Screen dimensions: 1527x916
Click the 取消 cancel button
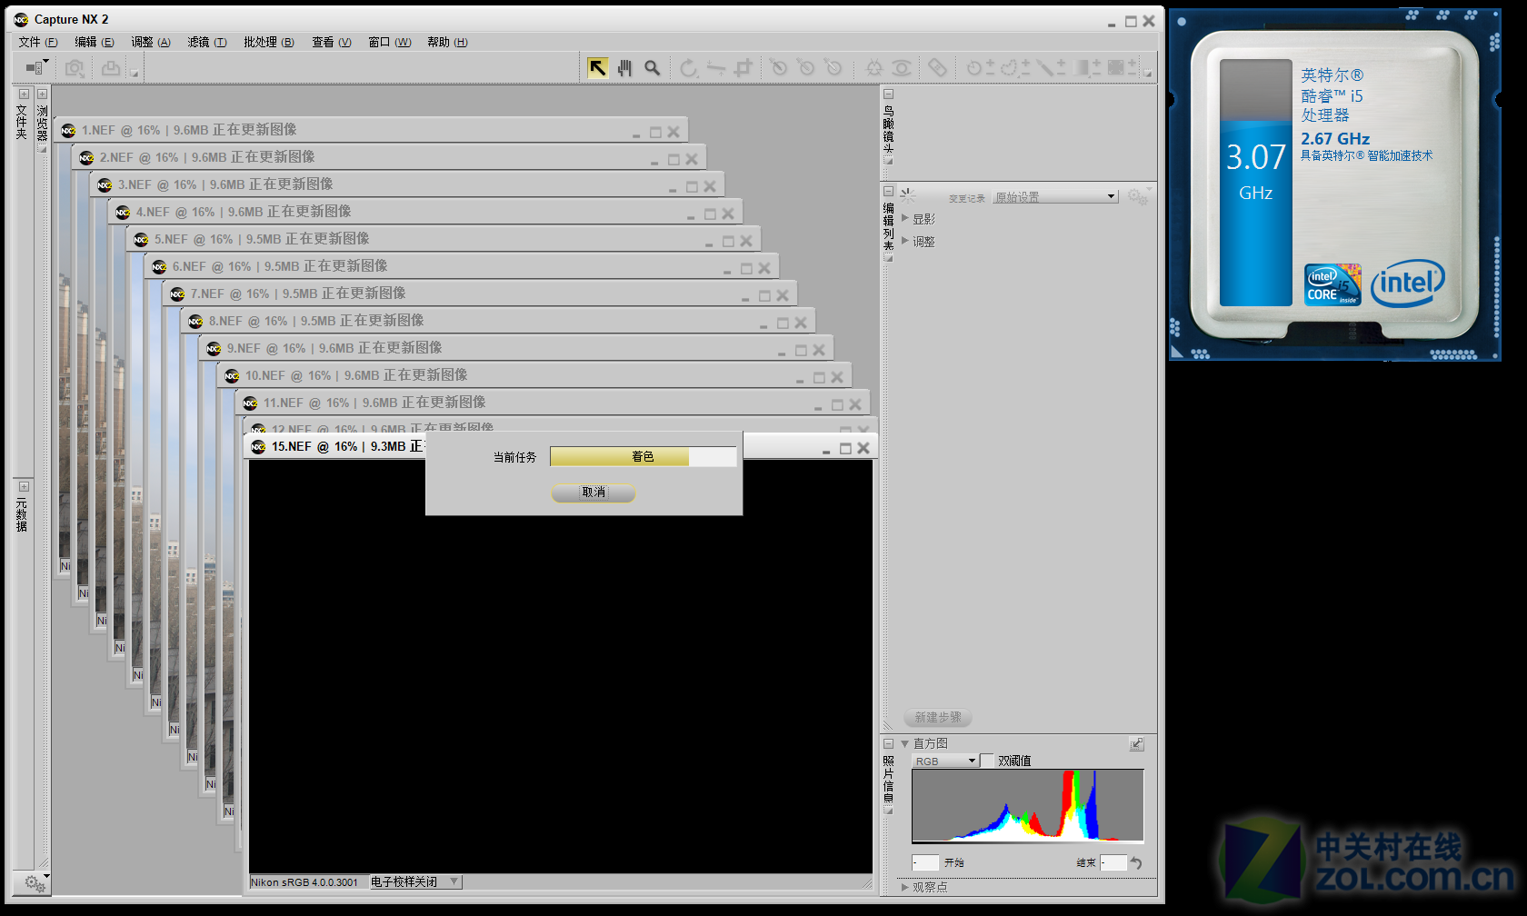593,493
